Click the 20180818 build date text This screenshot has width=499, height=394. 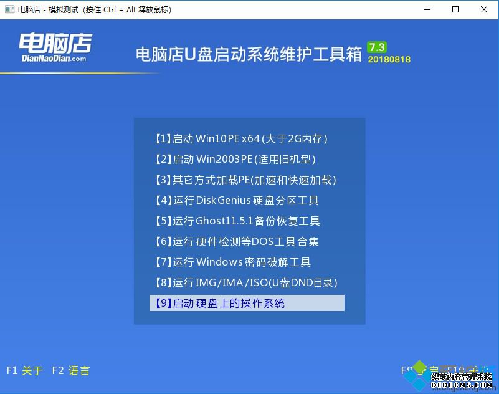tap(389, 59)
